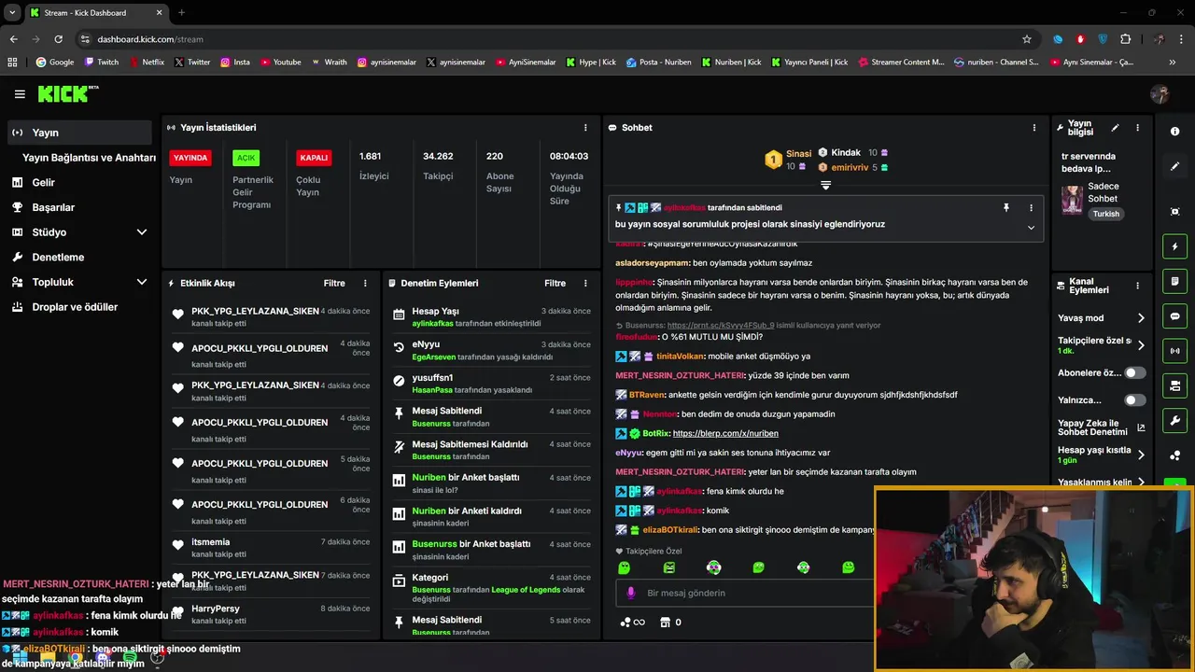Click the three-dots bubbles icon in right sidebar

pyautogui.click(x=1174, y=455)
